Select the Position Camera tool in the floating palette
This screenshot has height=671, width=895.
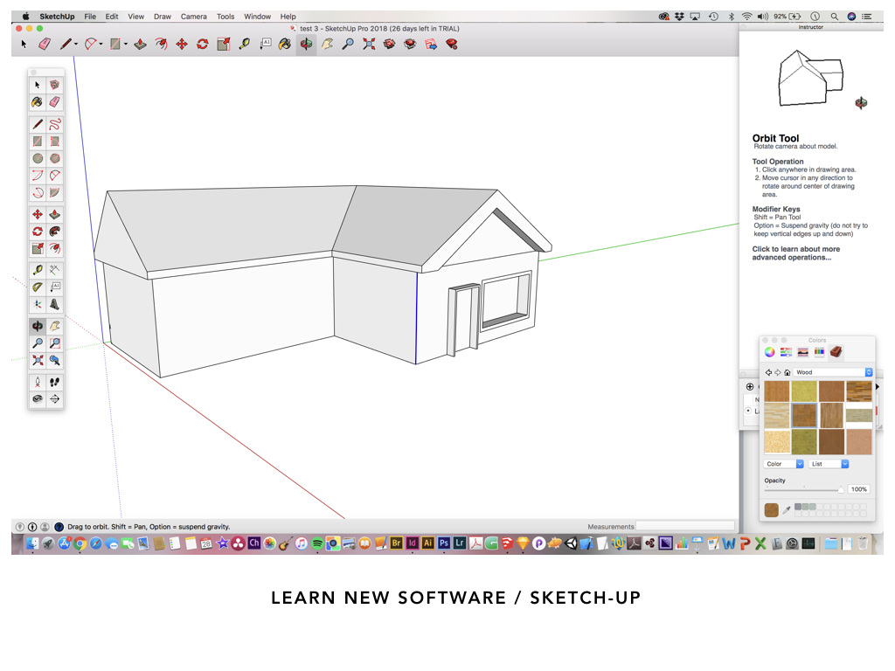38,383
